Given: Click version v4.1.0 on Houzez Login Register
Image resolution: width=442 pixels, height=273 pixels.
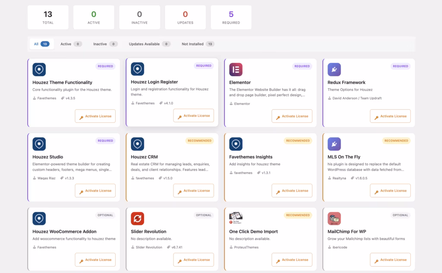Looking at the screenshot, I should (166, 103).
